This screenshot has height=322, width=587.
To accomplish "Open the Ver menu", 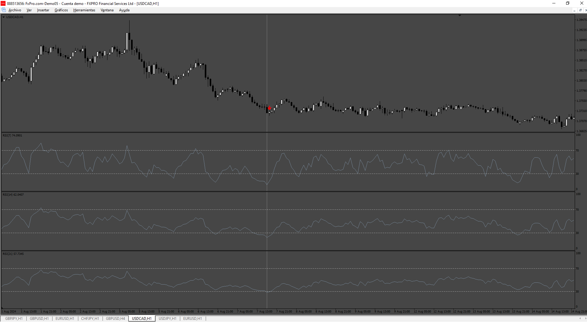I will coord(29,10).
